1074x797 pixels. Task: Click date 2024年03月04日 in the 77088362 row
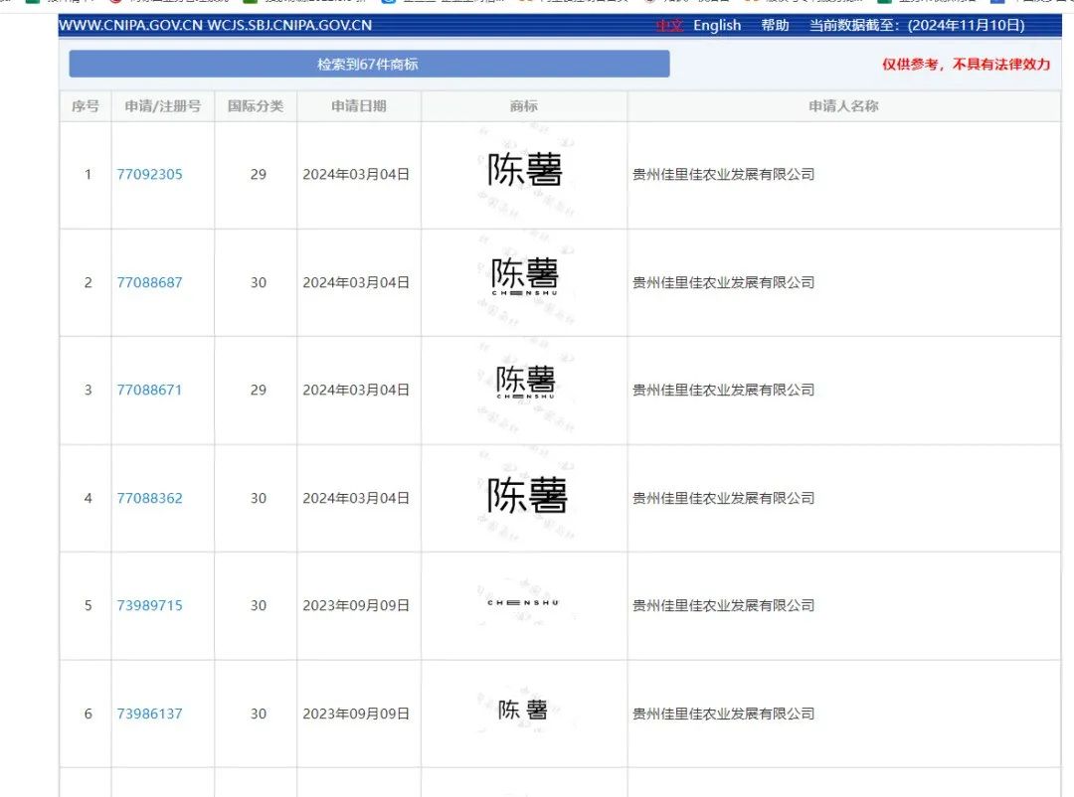tap(356, 498)
